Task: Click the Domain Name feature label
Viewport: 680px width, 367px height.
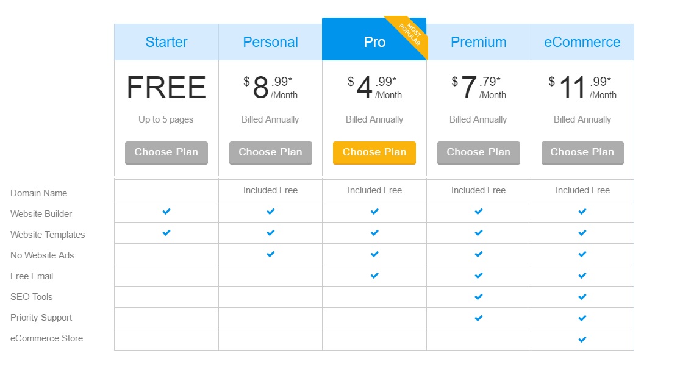Action: tap(38, 193)
